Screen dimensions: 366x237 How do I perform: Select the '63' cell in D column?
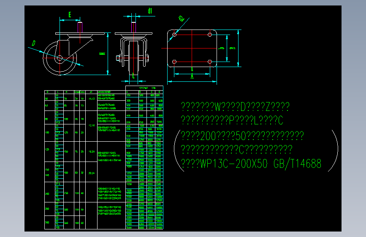[x=46, y=105]
